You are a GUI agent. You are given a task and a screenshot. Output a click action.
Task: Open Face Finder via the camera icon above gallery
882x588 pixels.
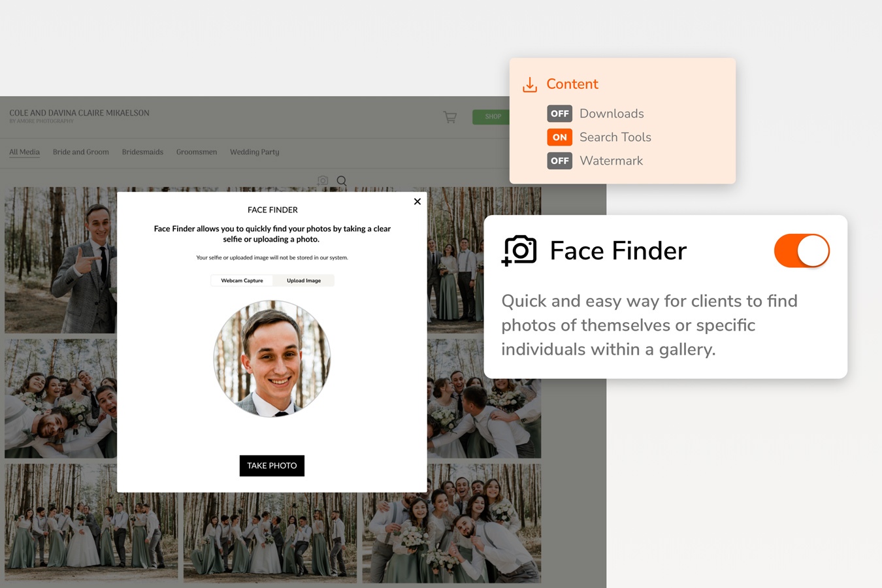[x=323, y=181]
